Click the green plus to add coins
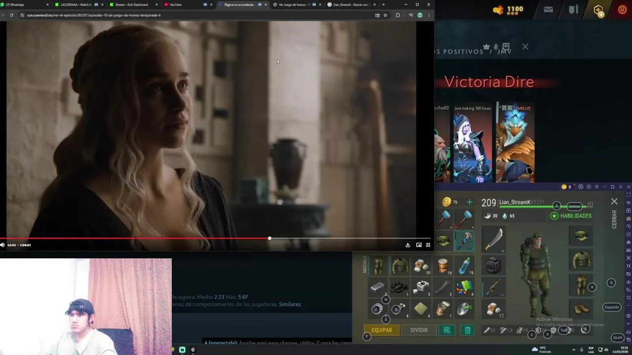 tap(470, 202)
